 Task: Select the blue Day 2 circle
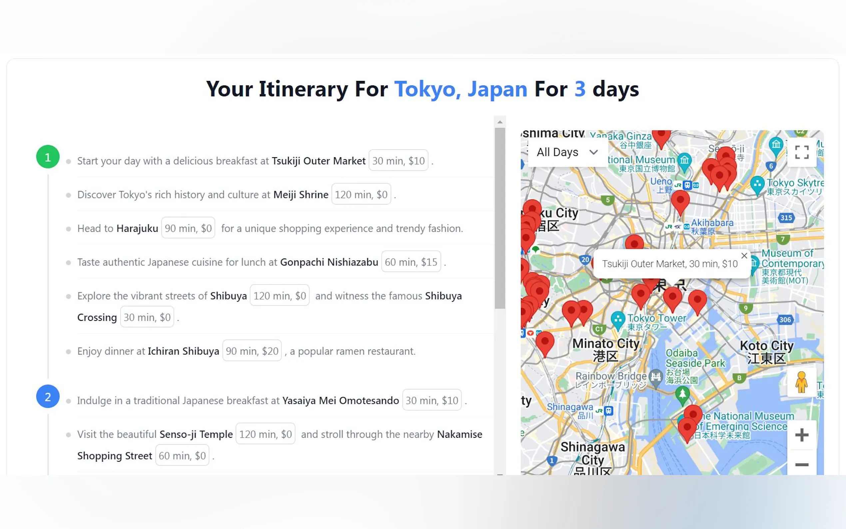[x=48, y=397]
